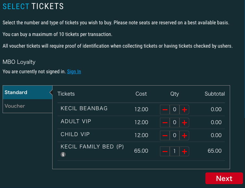Reduce KECIL FAMILY BED ticket quantity
Screen dimensions: 245x188
click(165, 151)
